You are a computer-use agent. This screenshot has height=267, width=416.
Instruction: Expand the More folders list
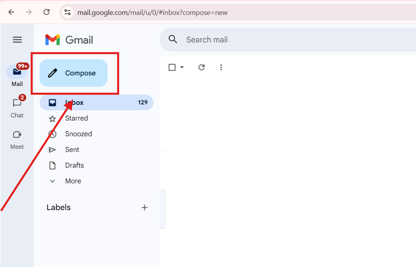tap(73, 181)
